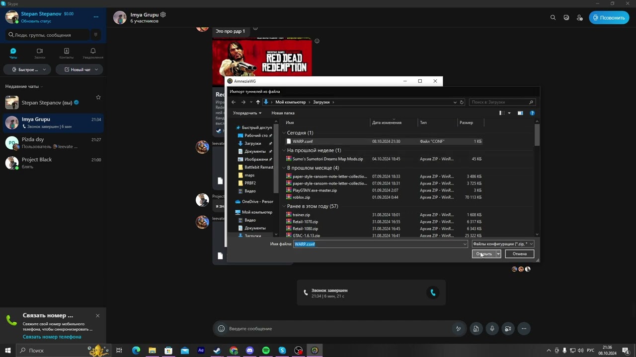
Task: Favorite the Stepan Stepanov chat star
Action: (x=98, y=97)
